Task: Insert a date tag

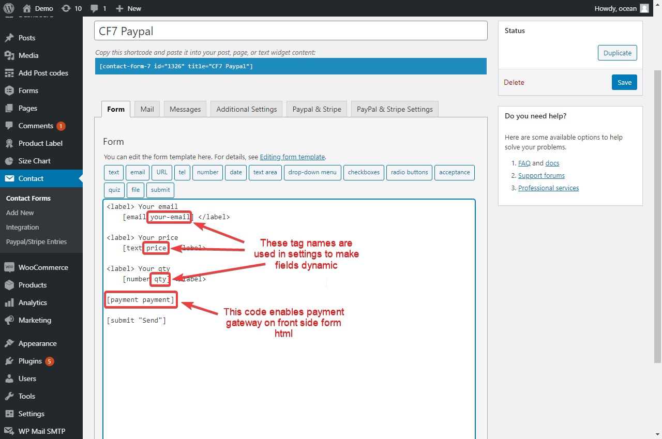Action: [236, 172]
